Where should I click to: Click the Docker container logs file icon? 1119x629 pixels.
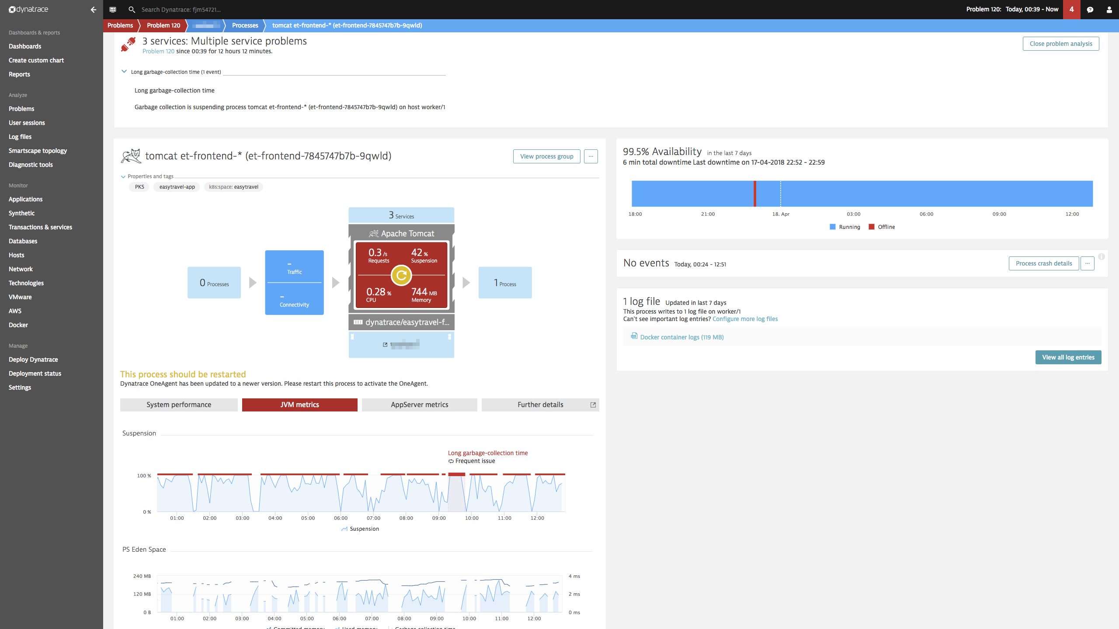coord(634,336)
